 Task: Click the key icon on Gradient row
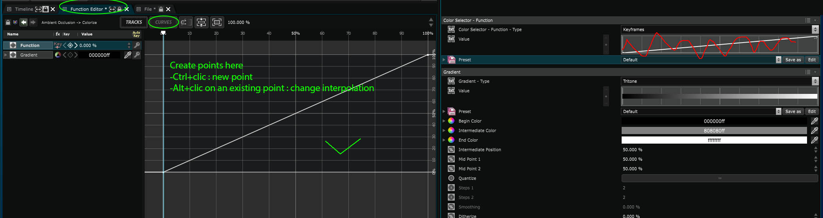(x=137, y=55)
